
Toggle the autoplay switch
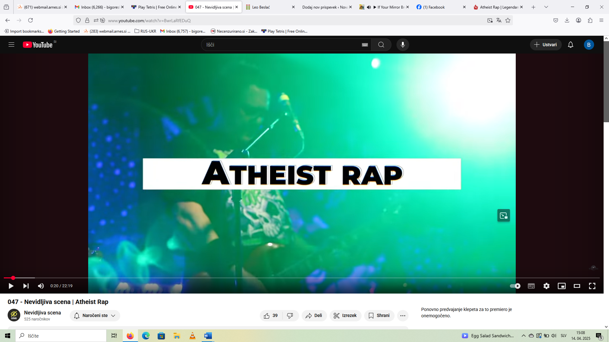tap(515, 286)
